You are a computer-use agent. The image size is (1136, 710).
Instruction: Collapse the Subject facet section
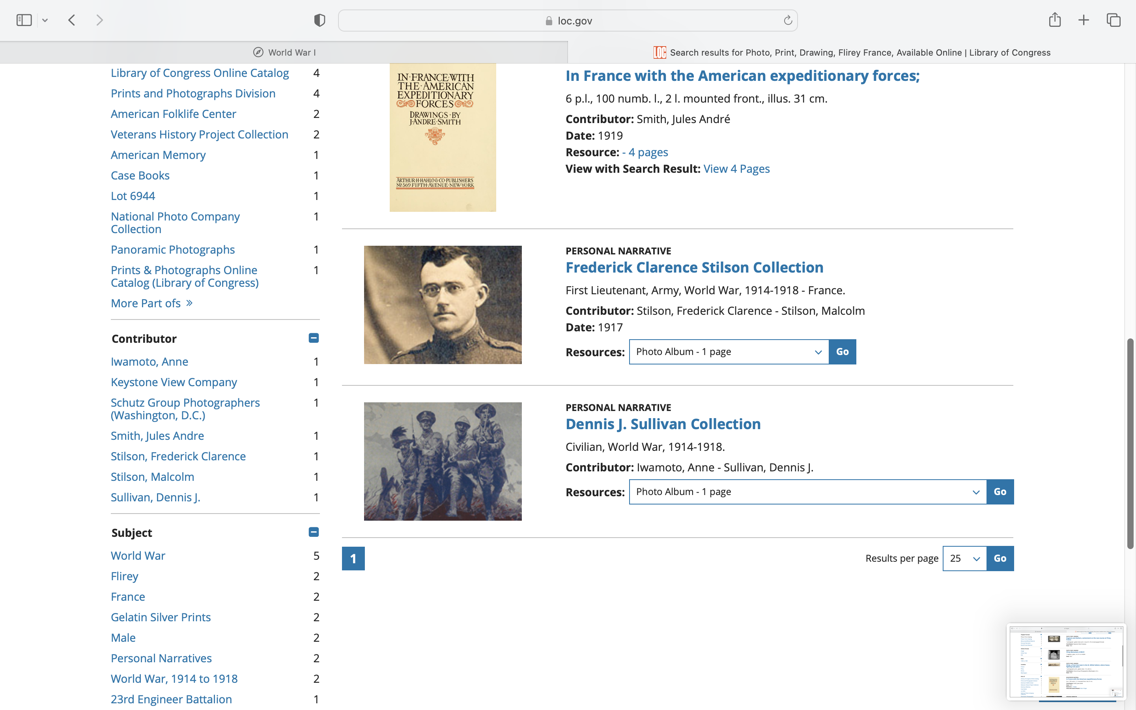314,532
